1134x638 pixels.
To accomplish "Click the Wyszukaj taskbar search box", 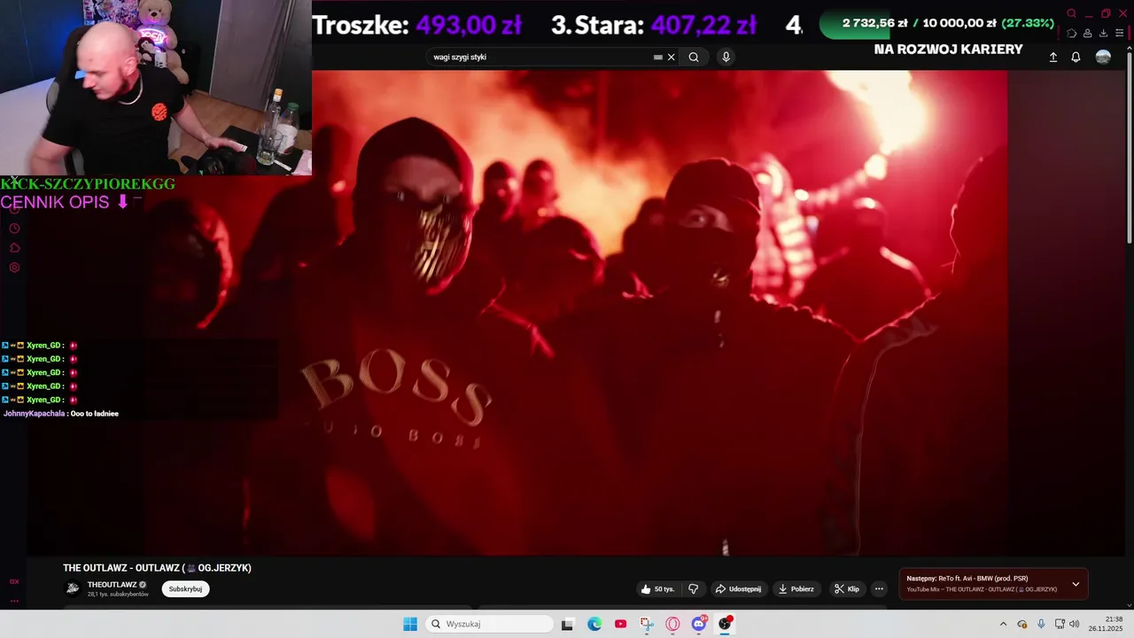I will (x=489, y=624).
